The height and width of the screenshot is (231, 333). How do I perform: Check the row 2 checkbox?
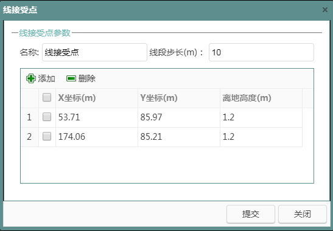coord(47,136)
